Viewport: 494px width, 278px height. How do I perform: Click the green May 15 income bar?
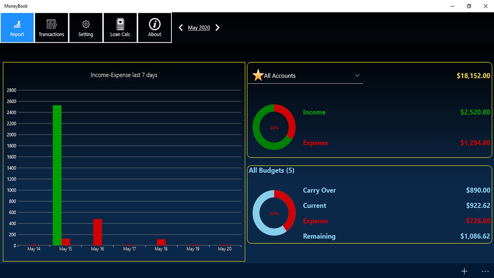[x=57, y=174]
